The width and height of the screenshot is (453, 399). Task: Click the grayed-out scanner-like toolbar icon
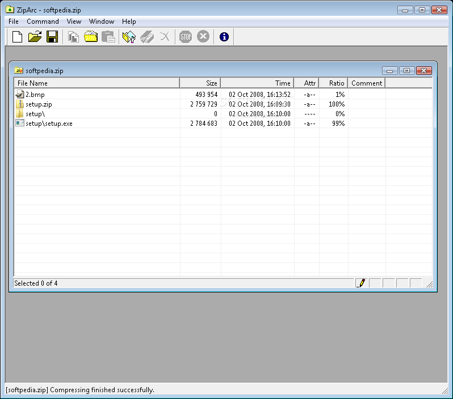pos(147,37)
